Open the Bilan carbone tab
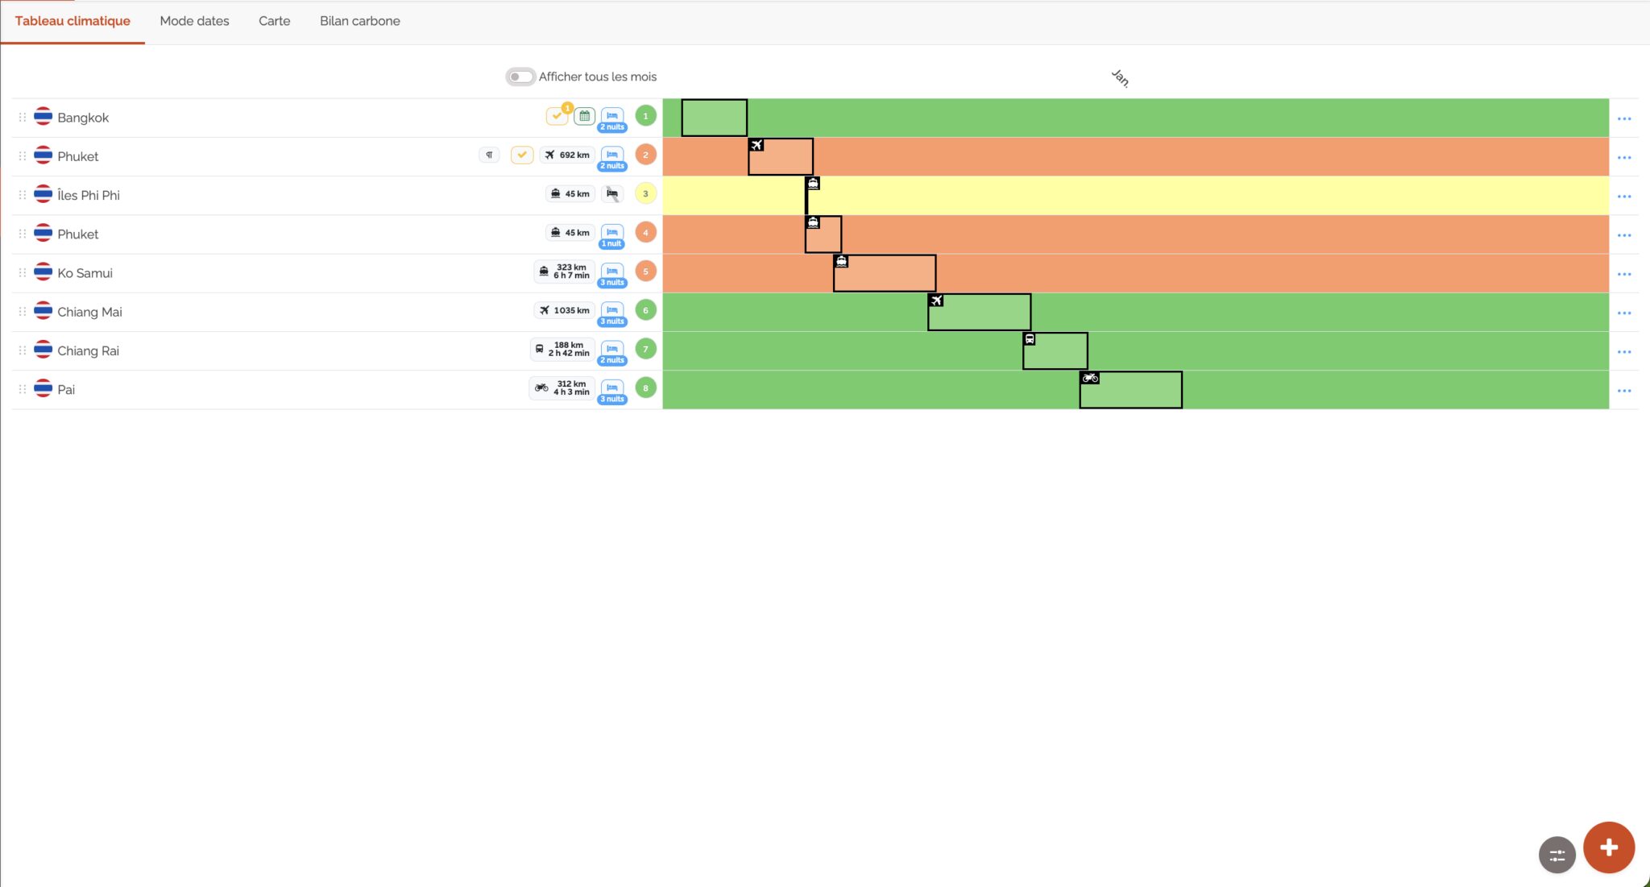The height and width of the screenshot is (887, 1650). (x=359, y=21)
